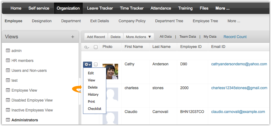Open the table search magnifier icon
This screenshot has height=126, width=271.
click(87, 47)
